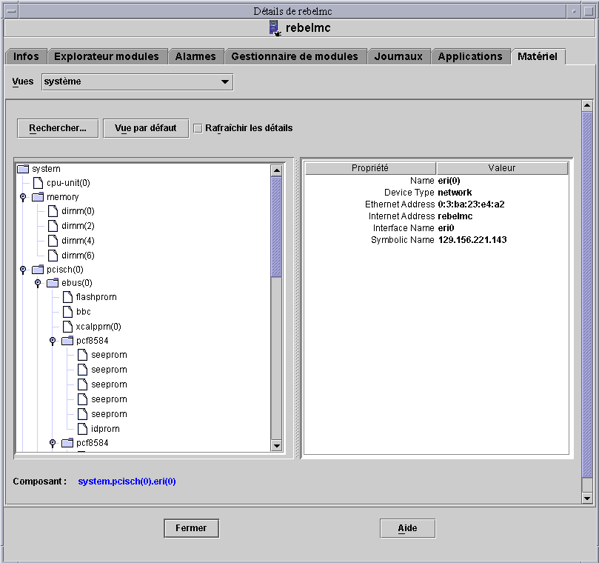Click the Internet Address value rebelmc

click(455, 216)
